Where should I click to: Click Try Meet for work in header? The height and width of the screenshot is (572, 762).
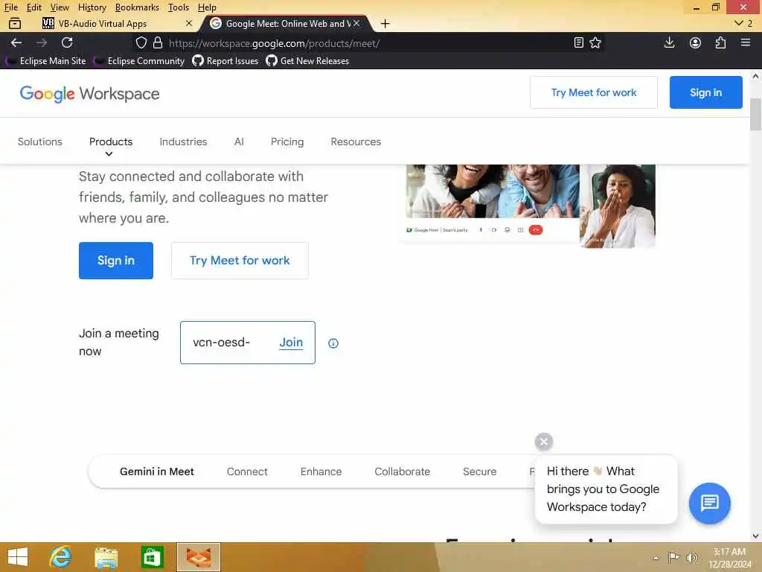point(593,92)
